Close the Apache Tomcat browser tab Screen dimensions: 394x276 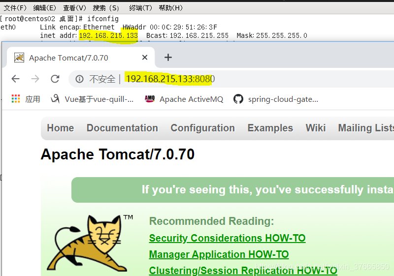[x=145, y=58]
